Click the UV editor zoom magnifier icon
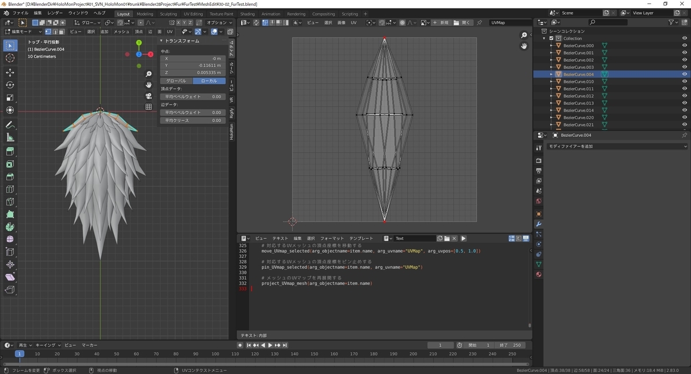The image size is (691, 374). (524, 36)
